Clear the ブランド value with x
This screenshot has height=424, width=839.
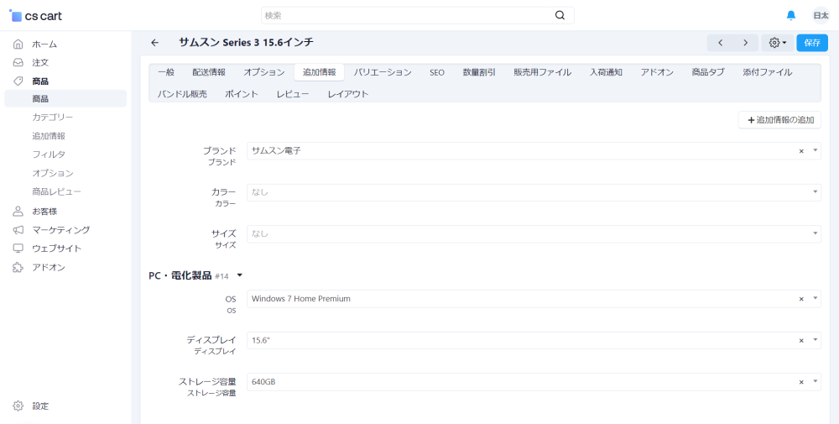tap(801, 151)
